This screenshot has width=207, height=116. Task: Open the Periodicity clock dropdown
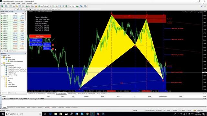point(81,6)
